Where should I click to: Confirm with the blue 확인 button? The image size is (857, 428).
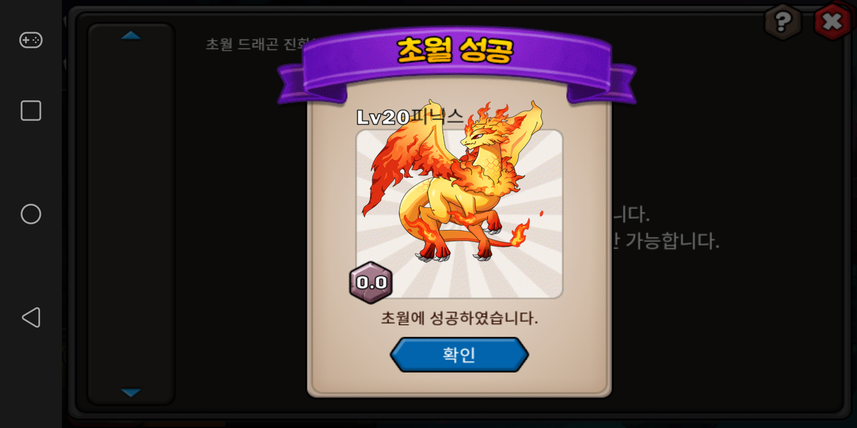459,355
